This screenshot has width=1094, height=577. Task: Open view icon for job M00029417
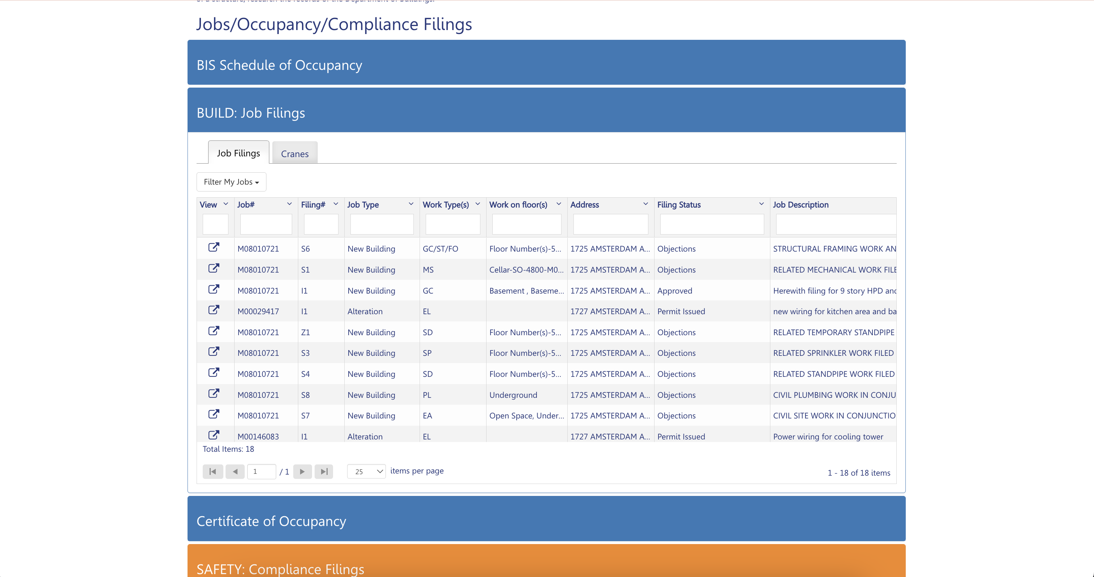(x=214, y=310)
